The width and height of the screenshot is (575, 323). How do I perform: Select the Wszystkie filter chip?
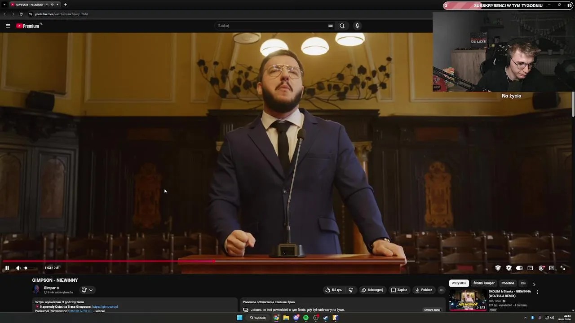(x=459, y=283)
